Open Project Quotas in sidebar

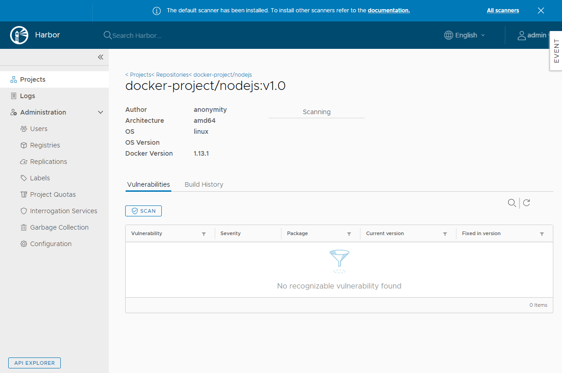coord(53,194)
